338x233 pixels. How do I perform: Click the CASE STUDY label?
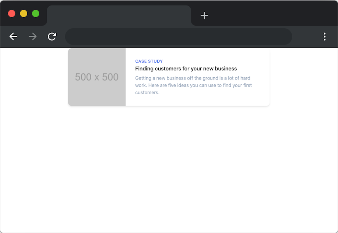click(x=149, y=61)
